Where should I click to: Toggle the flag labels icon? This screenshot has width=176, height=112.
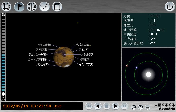coord(19,7)
